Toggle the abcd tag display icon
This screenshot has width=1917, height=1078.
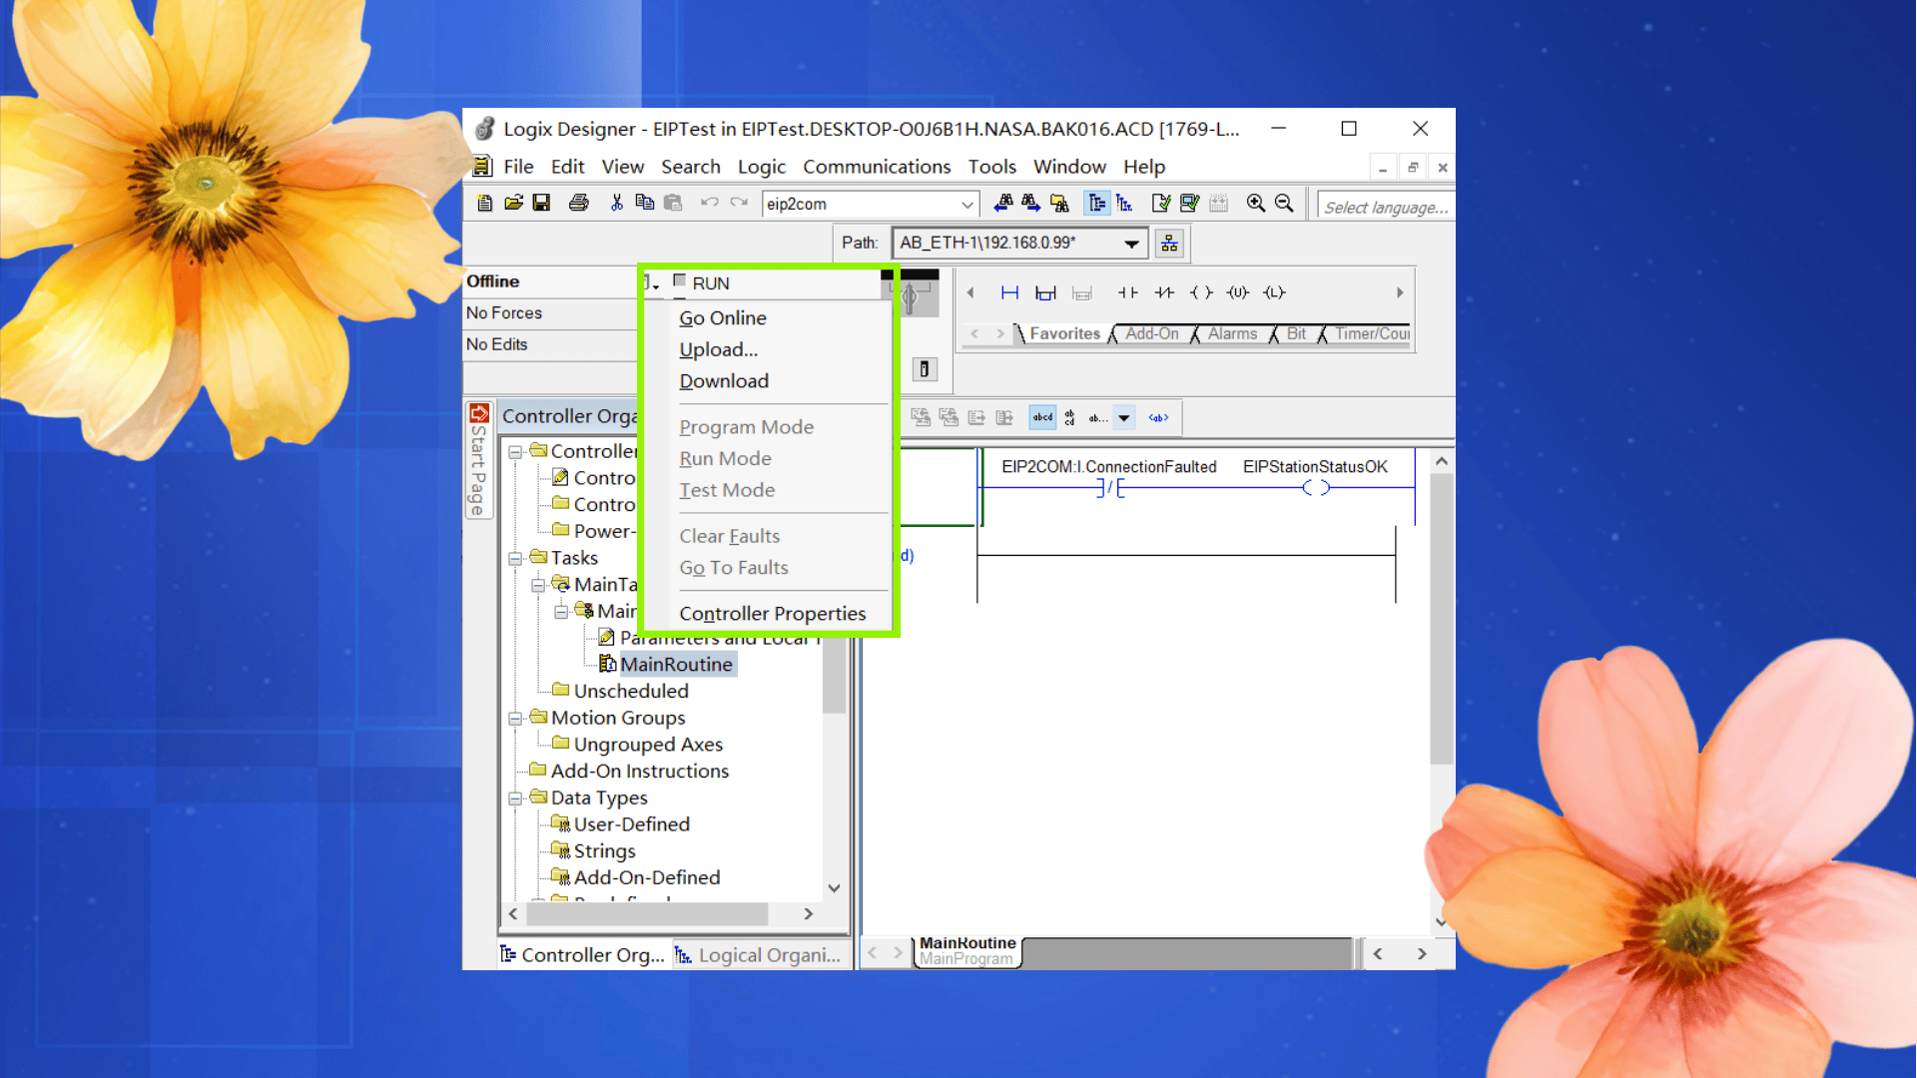(x=1042, y=418)
